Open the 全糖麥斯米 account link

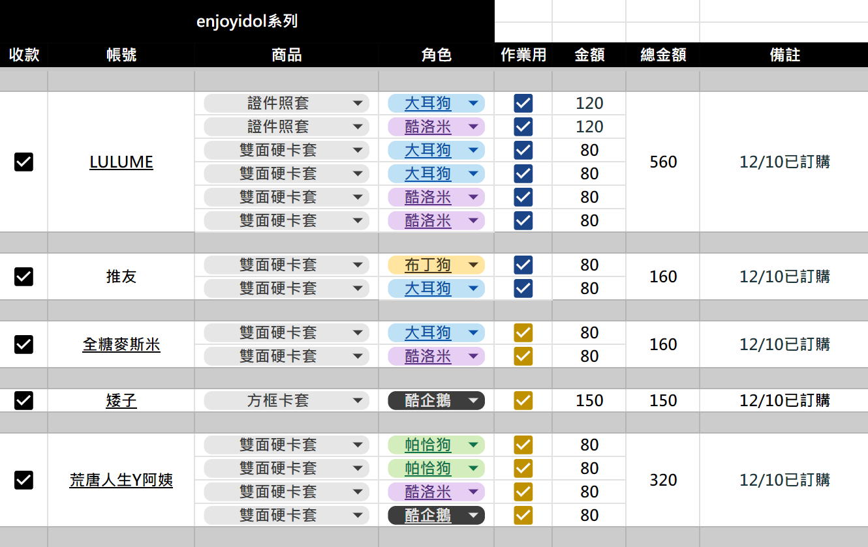pyautogui.click(x=121, y=344)
